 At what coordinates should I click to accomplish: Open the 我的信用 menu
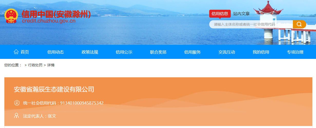coord(261,52)
